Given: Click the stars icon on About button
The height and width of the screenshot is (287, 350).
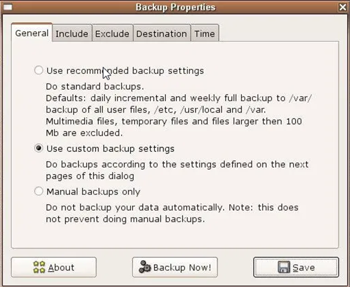Looking at the screenshot, I should [x=39, y=267].
